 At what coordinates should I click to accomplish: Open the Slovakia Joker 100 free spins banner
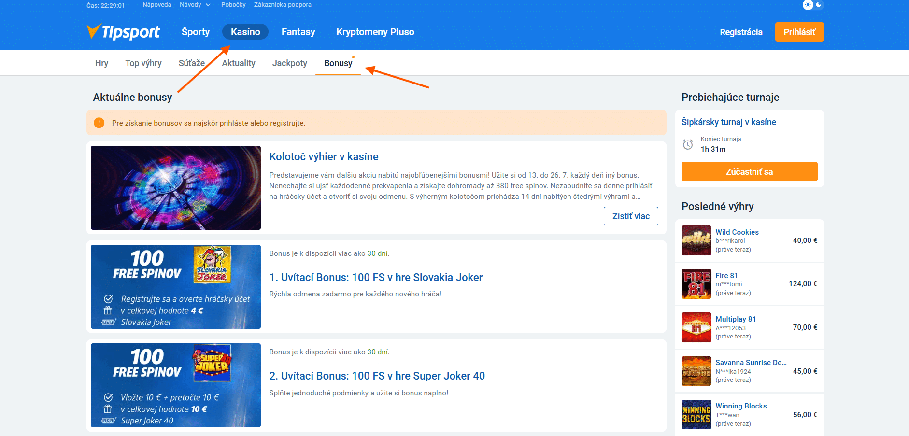(176, 287)
